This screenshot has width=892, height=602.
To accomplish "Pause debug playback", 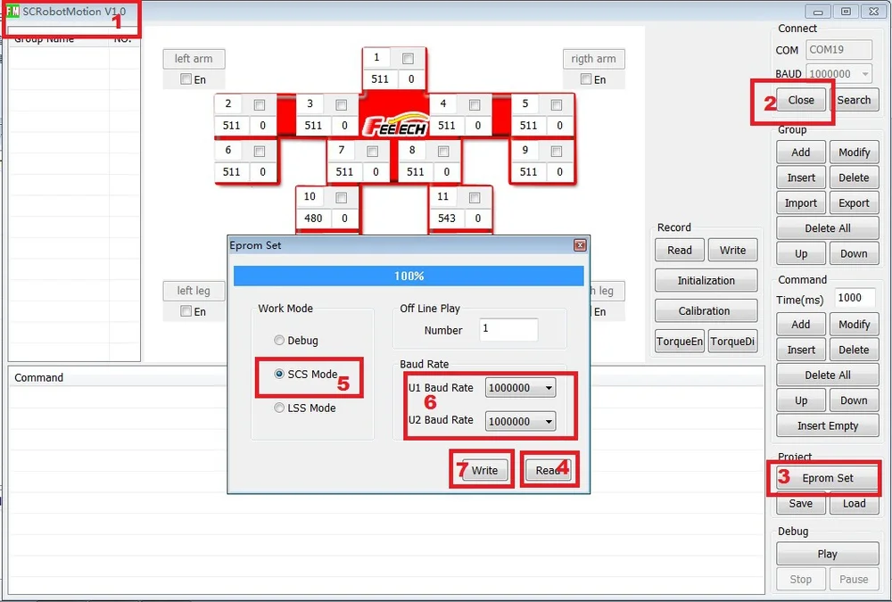I will (854, 579).
